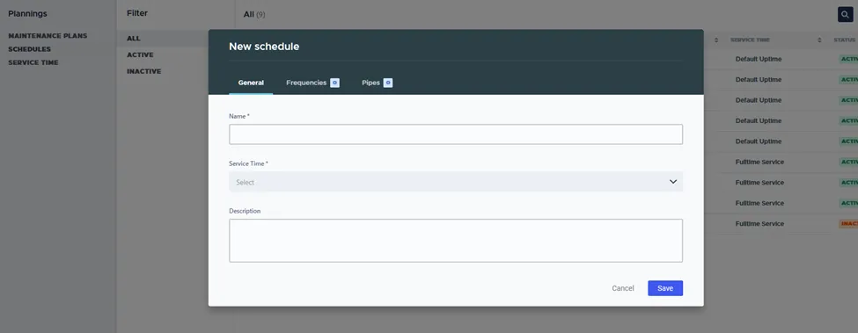The width and height of the screenshot is (858, 333).
Task: Click the 'New schedule' dialog title
Action: click(264, 47)
